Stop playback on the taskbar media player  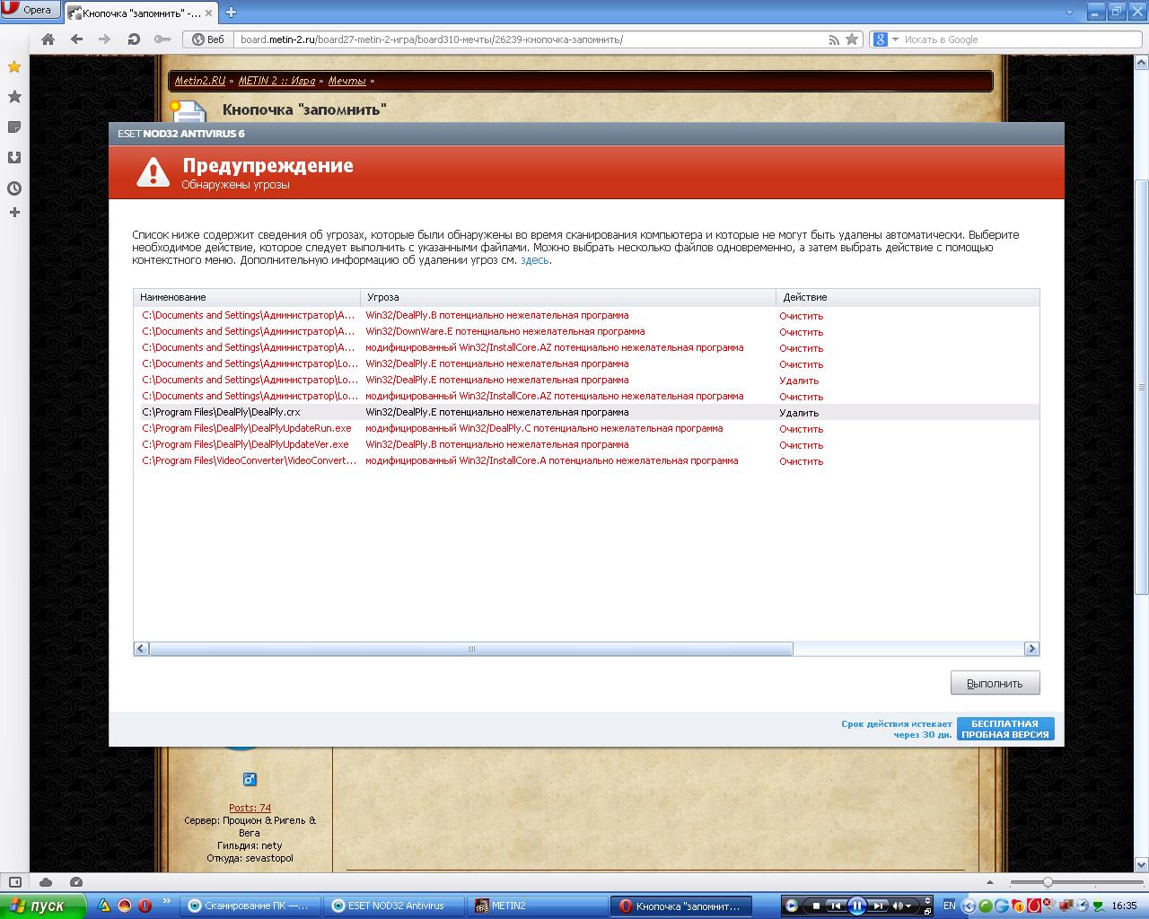(816, 906)
